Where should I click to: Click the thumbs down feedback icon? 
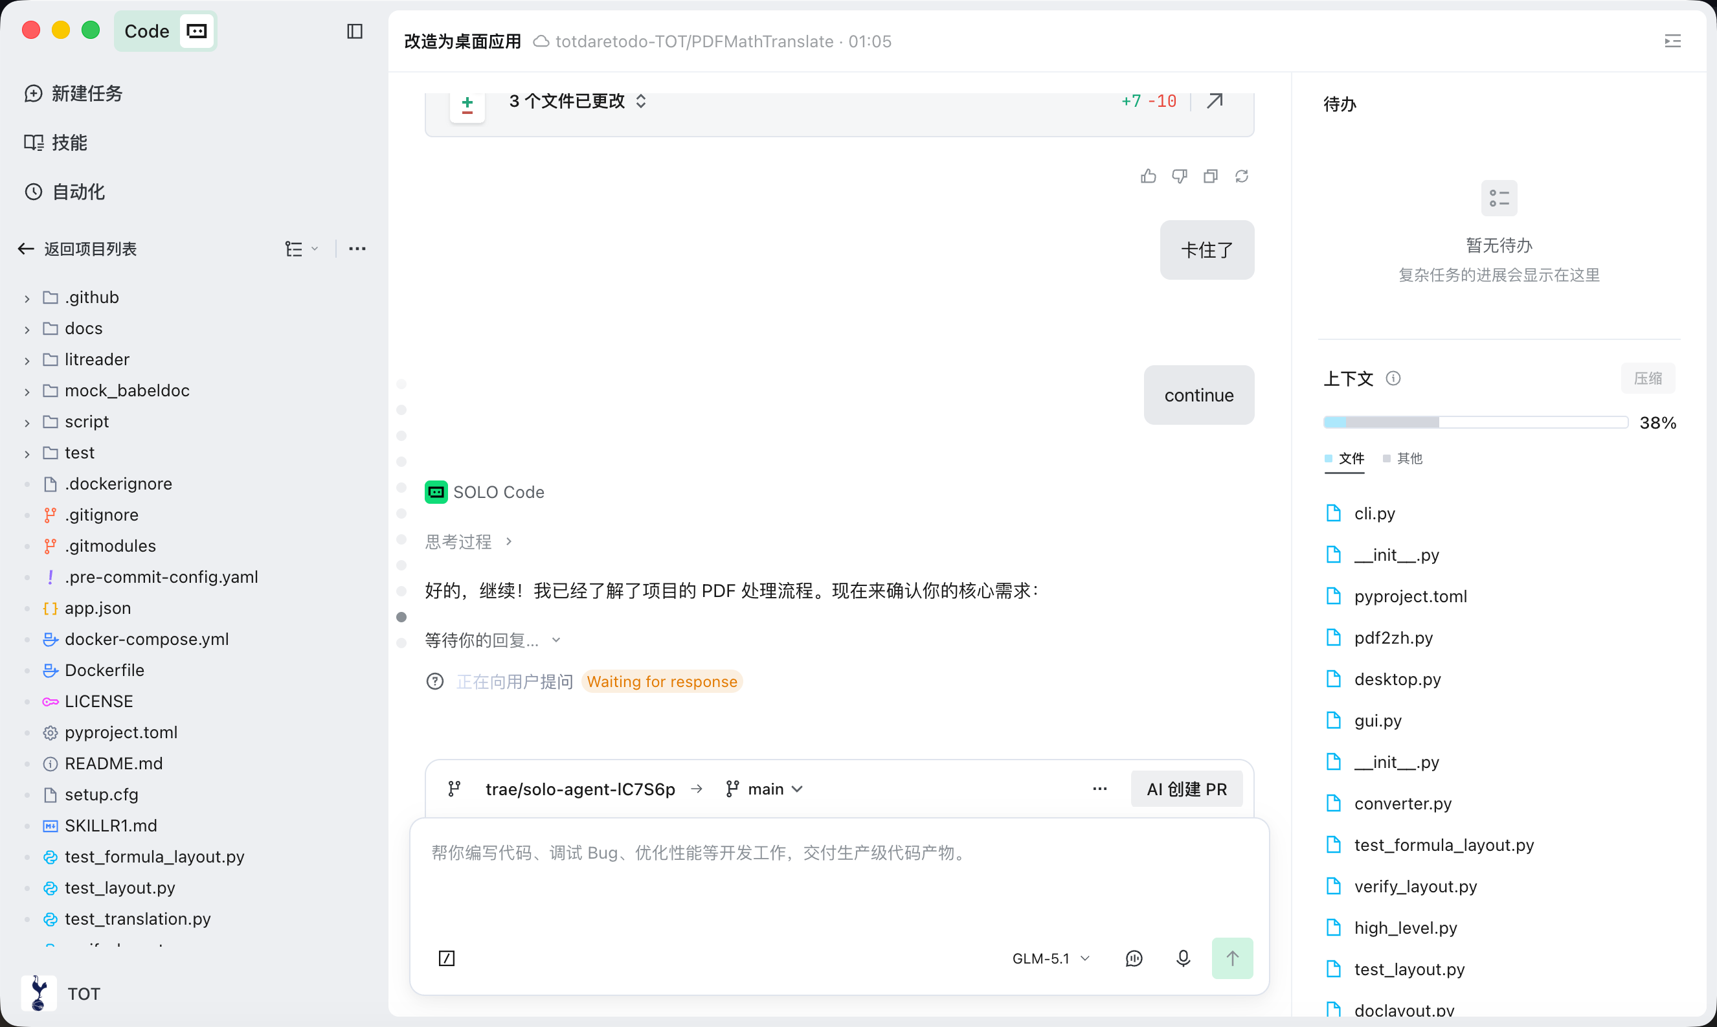click(1180, 175)
